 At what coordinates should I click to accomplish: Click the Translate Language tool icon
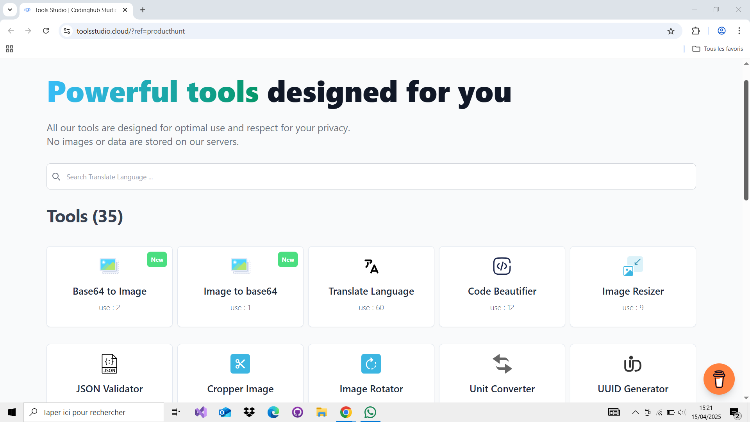(371, 266)
